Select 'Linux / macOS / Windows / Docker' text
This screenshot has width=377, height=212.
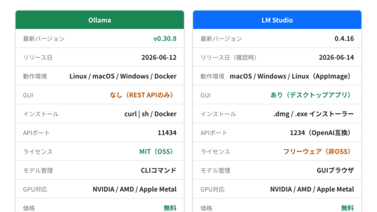123,76
